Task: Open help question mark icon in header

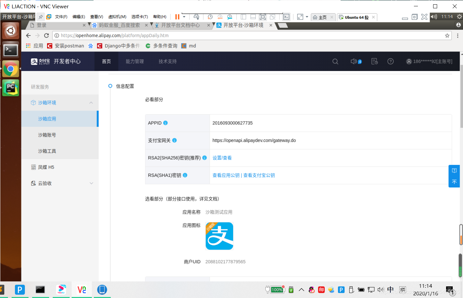Action: [391, 61]
